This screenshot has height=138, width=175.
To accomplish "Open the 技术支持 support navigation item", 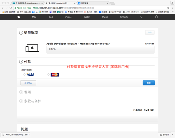I will pos(124,17).
